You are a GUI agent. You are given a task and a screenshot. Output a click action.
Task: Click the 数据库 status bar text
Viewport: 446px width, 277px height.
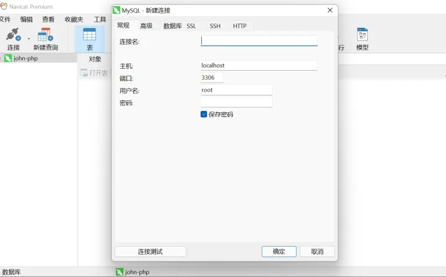click(x=11, y=272)
